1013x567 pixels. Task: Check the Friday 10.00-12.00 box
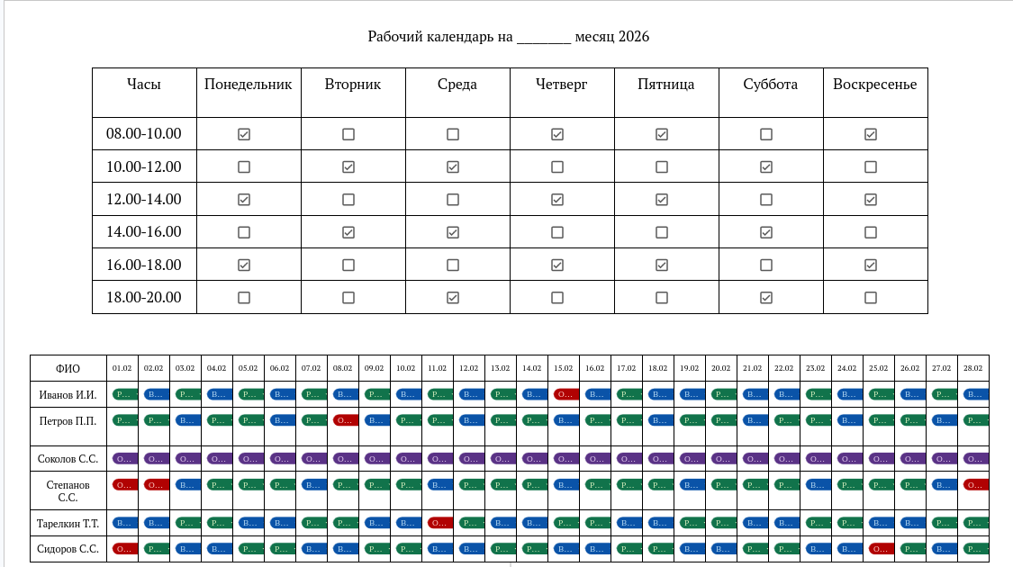tap(662, 166)
